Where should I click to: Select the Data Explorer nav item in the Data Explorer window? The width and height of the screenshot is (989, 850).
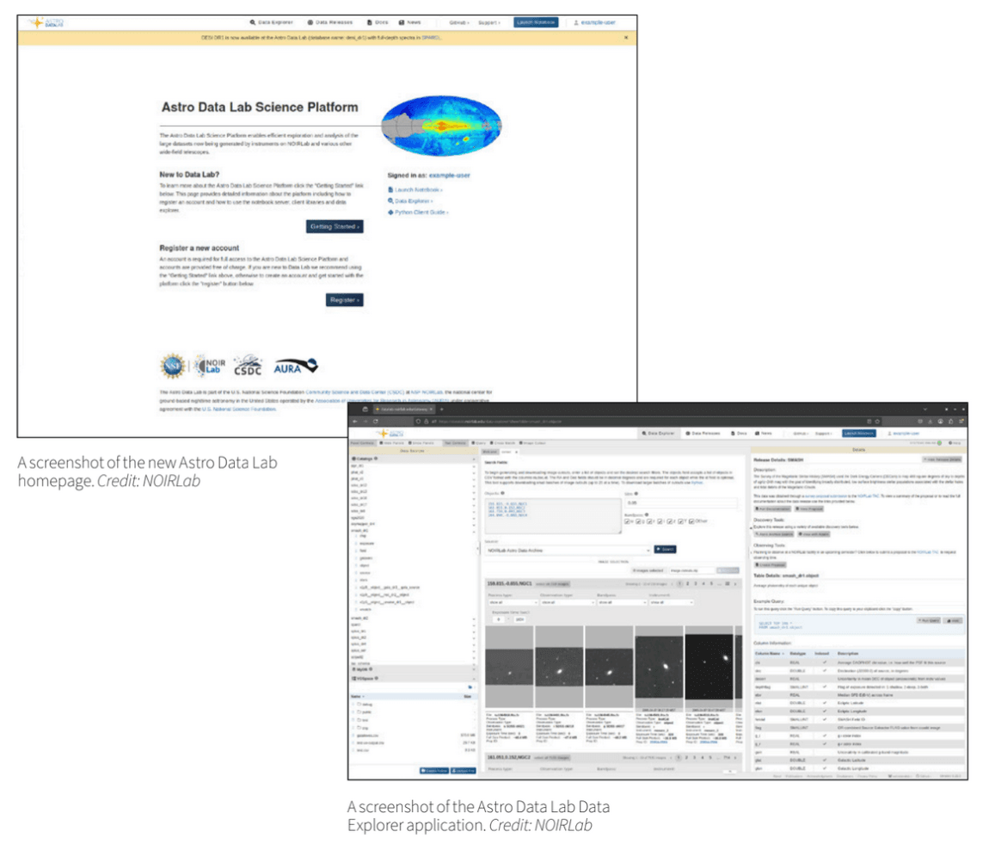point(659,434)
